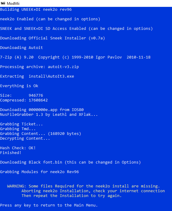Click the "Everything is Ok" message

(x=19, y=86)
